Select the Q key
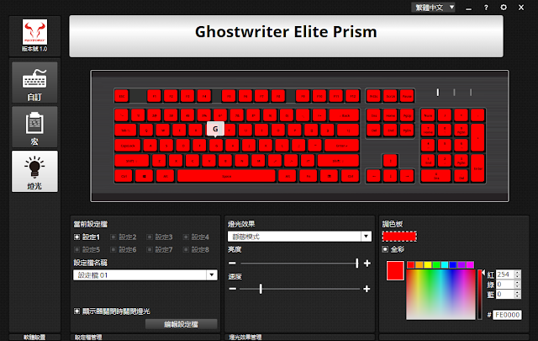Screen dimensions: 538x341 [146, 131]
